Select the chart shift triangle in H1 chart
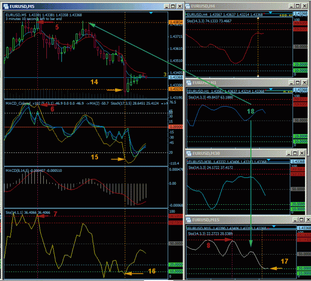311x281 pixels. 271,89
